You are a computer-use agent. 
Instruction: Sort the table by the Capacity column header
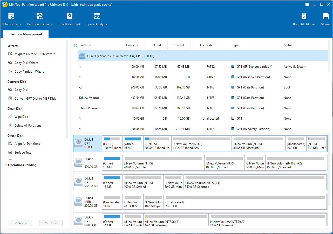pos(132,45)
